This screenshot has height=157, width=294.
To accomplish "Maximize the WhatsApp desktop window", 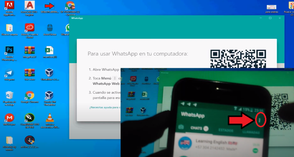I will coord(270,18).
